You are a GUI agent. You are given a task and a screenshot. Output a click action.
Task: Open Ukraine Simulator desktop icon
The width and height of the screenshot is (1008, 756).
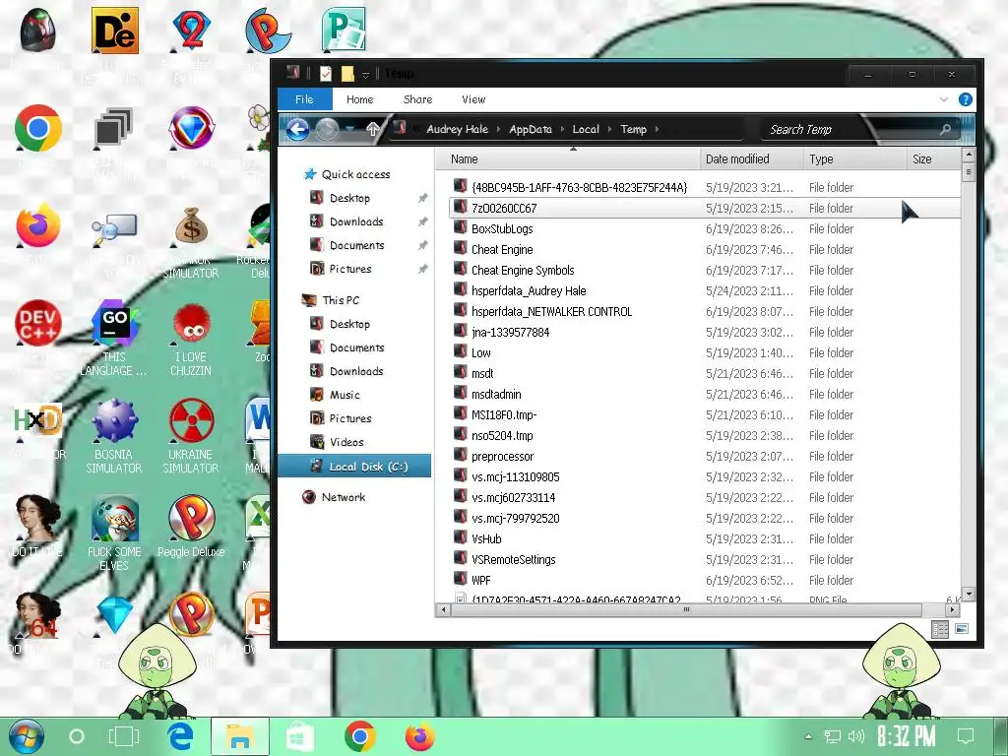pos(191,436)
